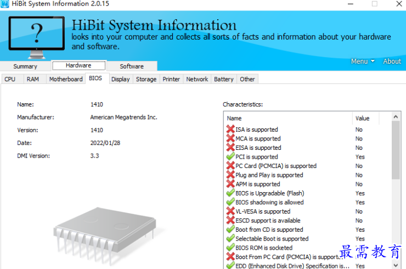406x269 pixels.
Task: Click the manufacturer value American Megatrends Inc.
Action: [x=124, y=117]
